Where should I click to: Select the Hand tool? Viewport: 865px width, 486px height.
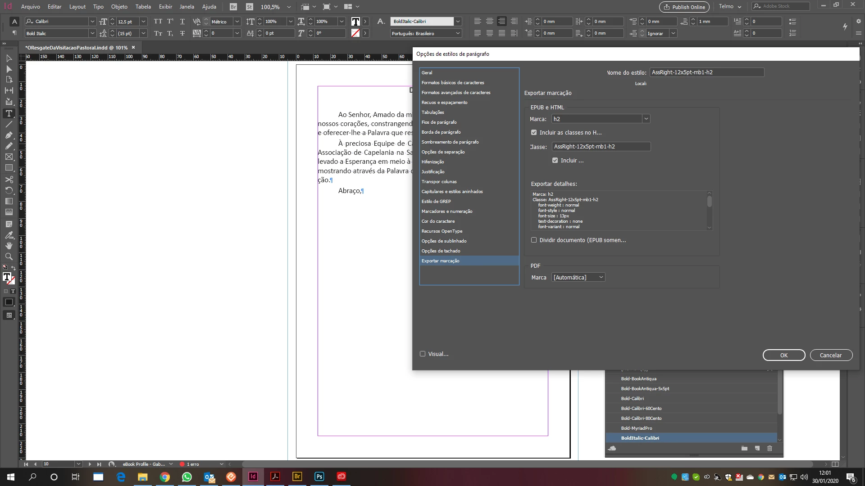9,246
